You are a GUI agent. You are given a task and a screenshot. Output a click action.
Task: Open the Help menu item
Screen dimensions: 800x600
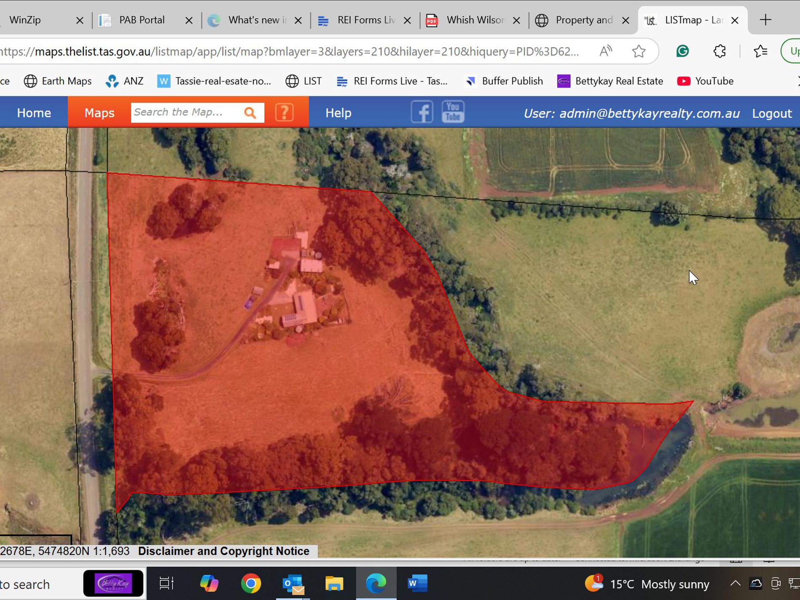point(338,112)
